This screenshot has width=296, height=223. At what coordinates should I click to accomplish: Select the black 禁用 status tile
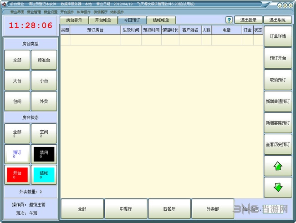(44, 154)
